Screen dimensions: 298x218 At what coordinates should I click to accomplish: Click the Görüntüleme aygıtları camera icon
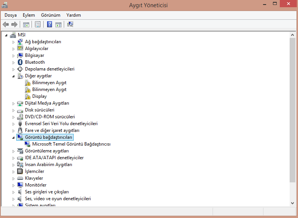(20, 151)
